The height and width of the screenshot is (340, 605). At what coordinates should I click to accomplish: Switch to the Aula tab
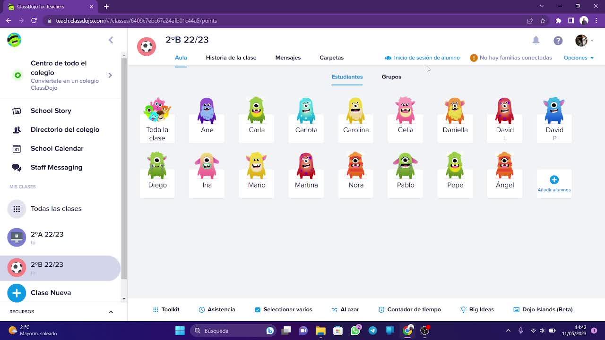coord(181,58)
